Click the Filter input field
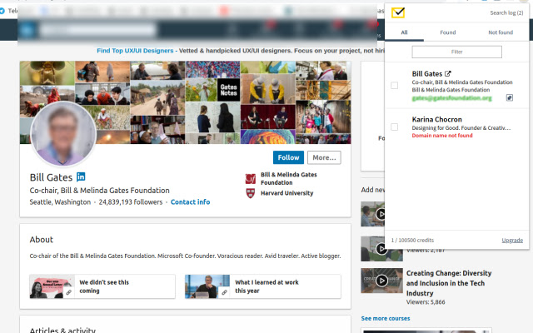Screen dimensions: 533x333 457,52
